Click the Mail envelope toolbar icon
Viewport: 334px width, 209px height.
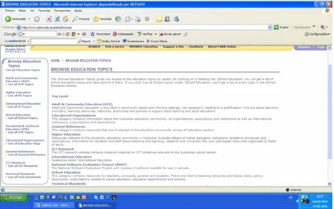point(128,19)
